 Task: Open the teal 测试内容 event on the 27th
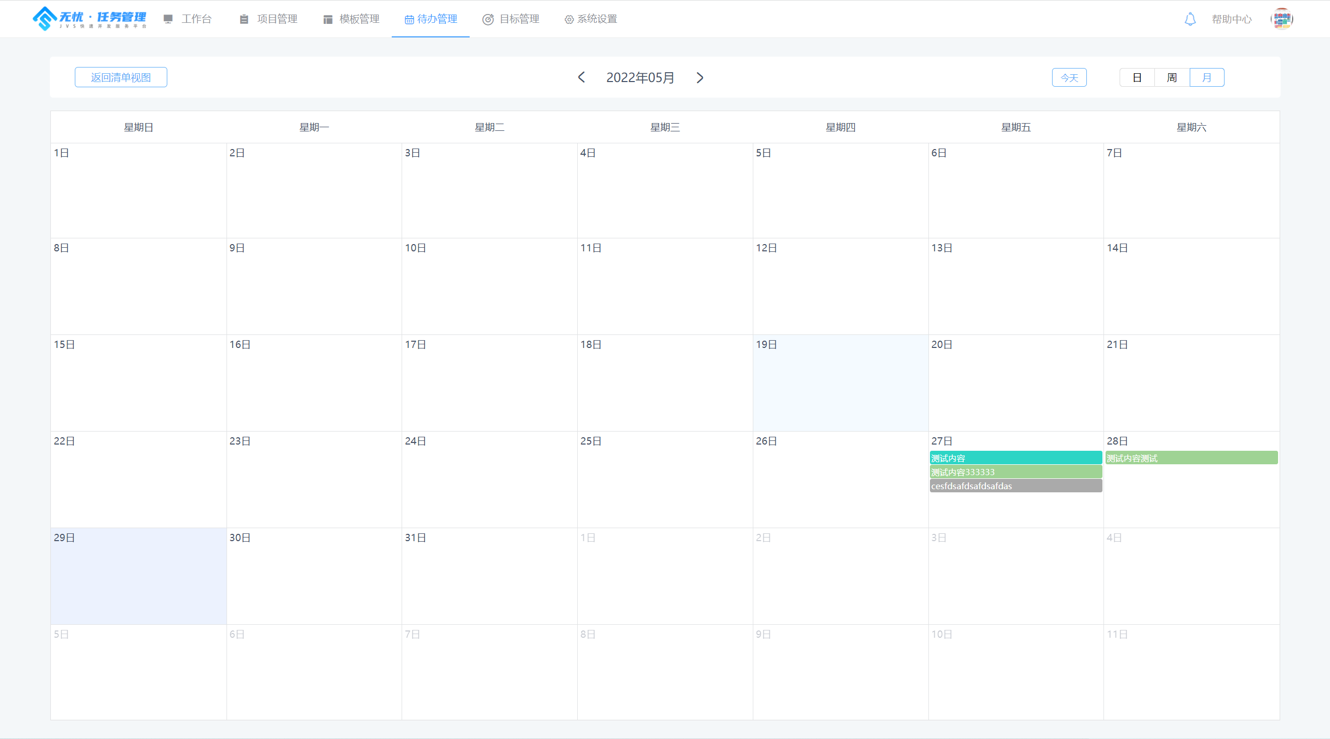(x=1015, y=458)
